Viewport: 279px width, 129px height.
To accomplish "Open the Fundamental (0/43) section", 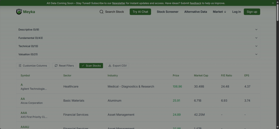I will point(138,38).
